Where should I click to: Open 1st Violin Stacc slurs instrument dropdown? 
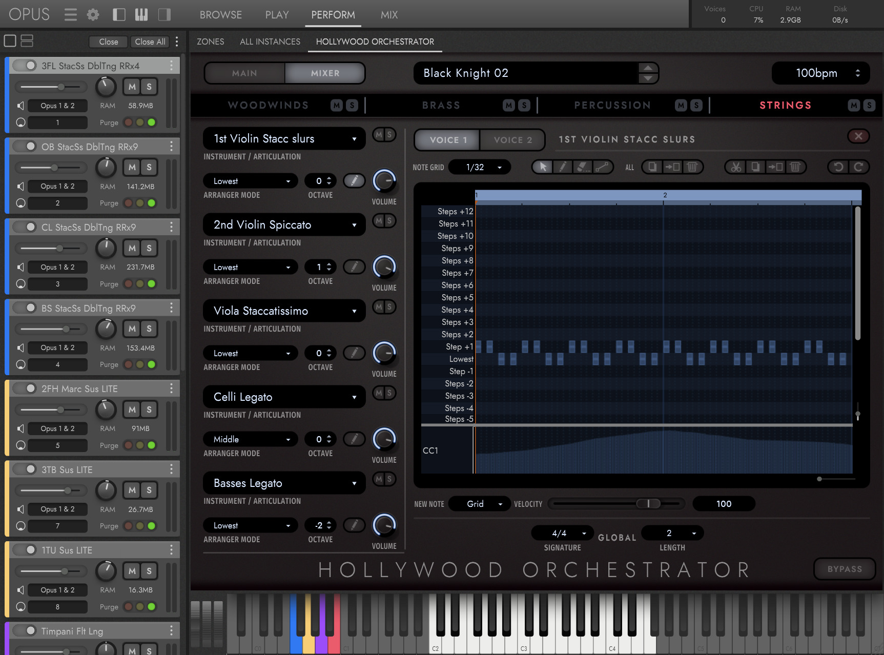284,139
